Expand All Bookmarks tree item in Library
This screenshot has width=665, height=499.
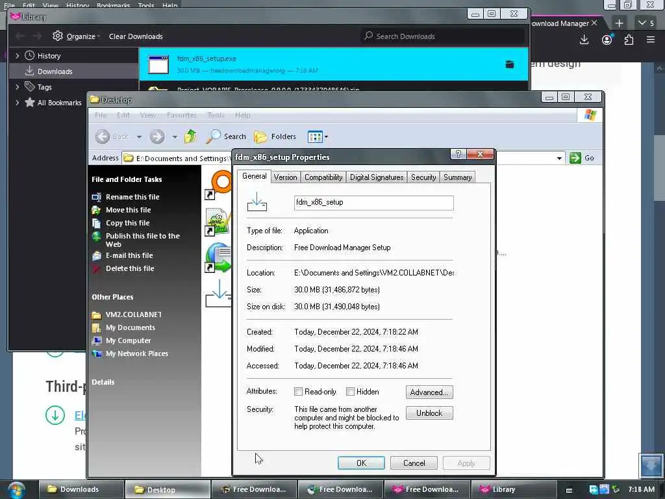coord(18,102)
